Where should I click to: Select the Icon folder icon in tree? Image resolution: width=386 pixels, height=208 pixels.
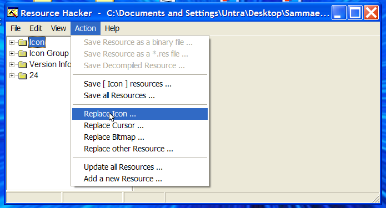[x=23, y=43]
